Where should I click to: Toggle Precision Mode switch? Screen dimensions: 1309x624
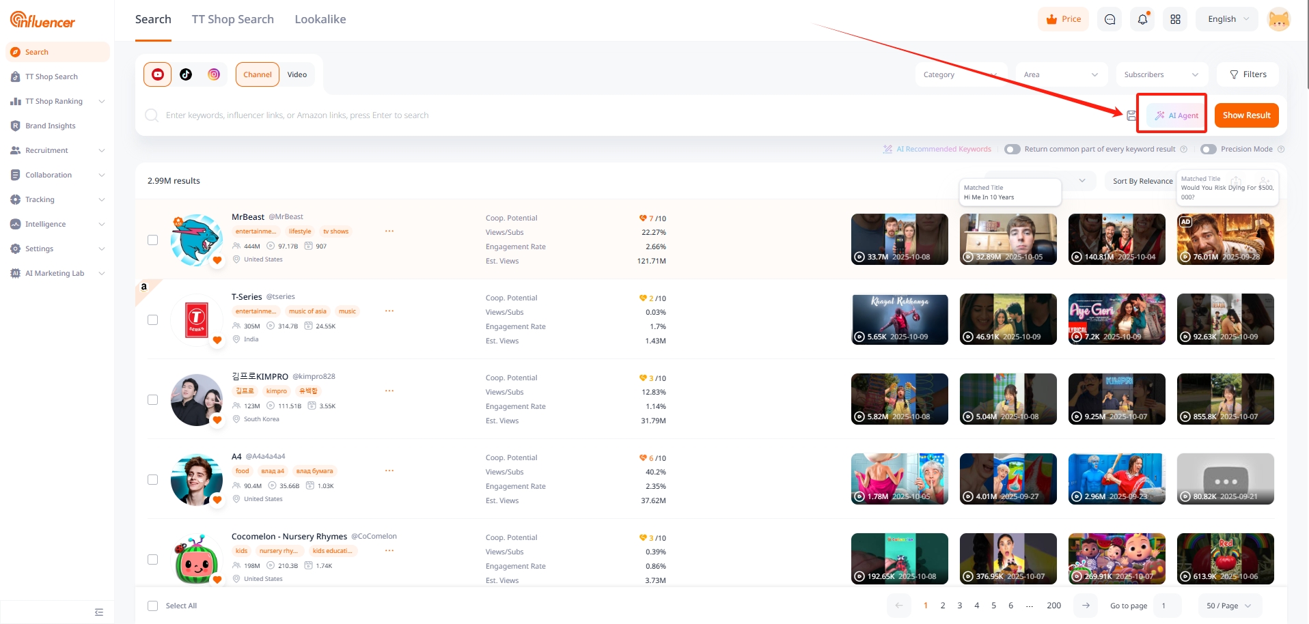pyautogui.click(x=1209, y=149)
